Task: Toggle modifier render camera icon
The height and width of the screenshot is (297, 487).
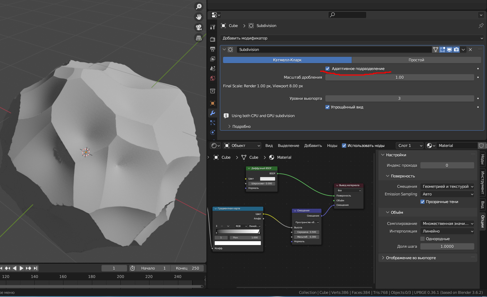Action: pyautogui.click(x=456, y=50)
